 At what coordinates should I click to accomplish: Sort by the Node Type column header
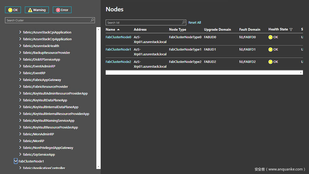pyautogui.click(x=178, y=29)
